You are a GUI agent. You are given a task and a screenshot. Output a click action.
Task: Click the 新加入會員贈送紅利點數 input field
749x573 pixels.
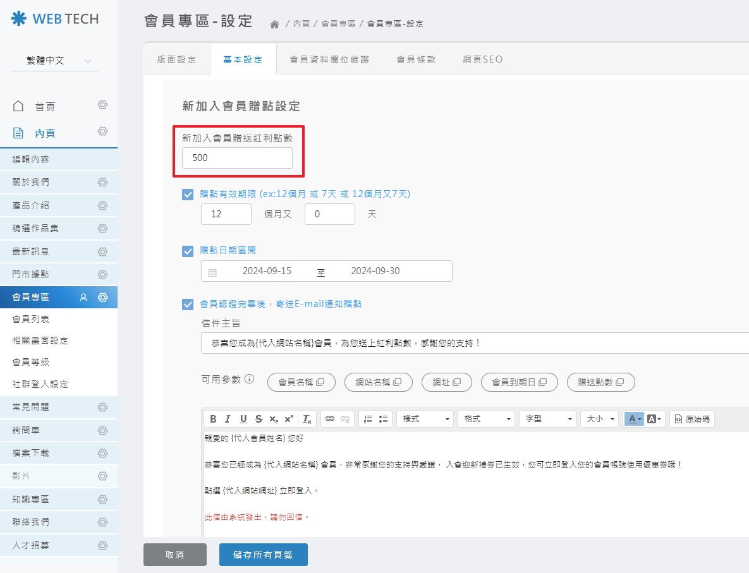pyautogui.click(x=237, y=159)
